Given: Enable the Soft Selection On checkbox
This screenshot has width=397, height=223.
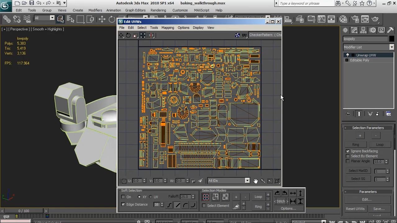Looking at the screenshot, I should coord(123,197).
